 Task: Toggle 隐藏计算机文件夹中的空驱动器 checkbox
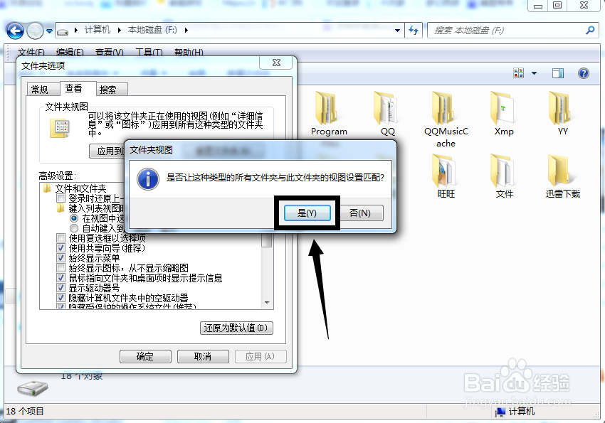click(x=60, y=298)
